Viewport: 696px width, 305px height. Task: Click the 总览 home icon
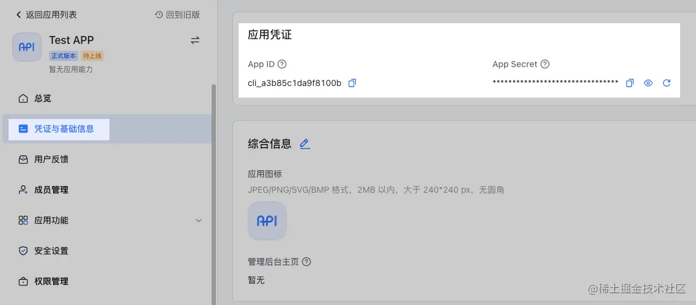[x=23, y=98]
